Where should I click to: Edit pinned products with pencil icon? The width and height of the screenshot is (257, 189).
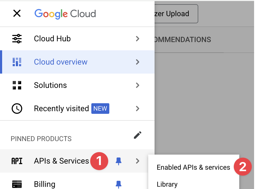coord(137,135)
